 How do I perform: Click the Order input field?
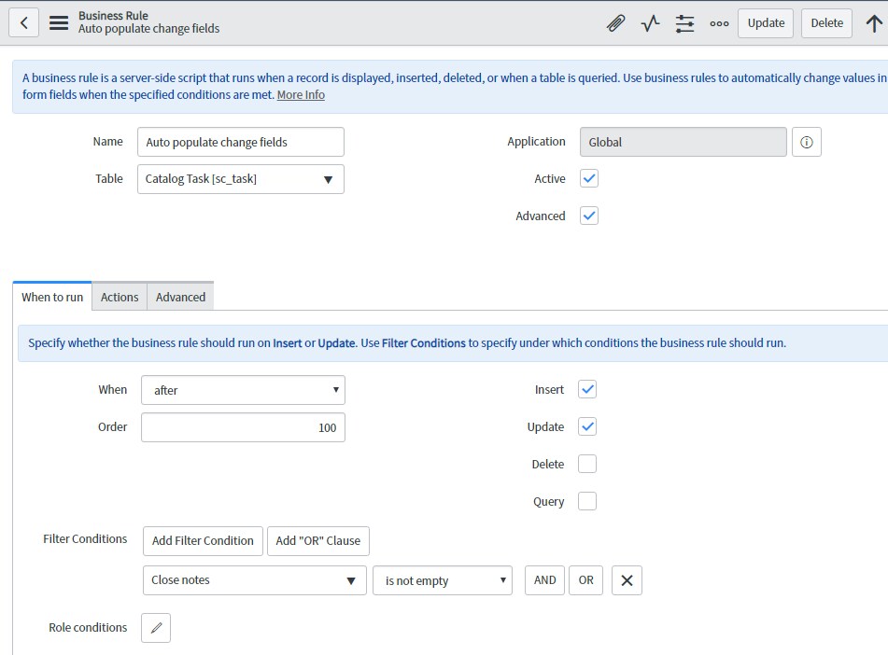tap(243, 427)
